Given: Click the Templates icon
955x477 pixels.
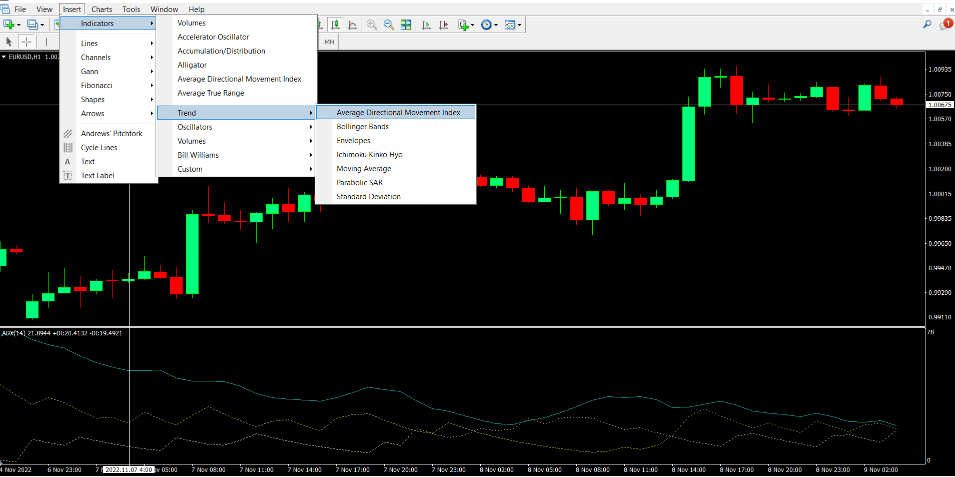Looking at the screenshot, I should click(x=510, y=25).
